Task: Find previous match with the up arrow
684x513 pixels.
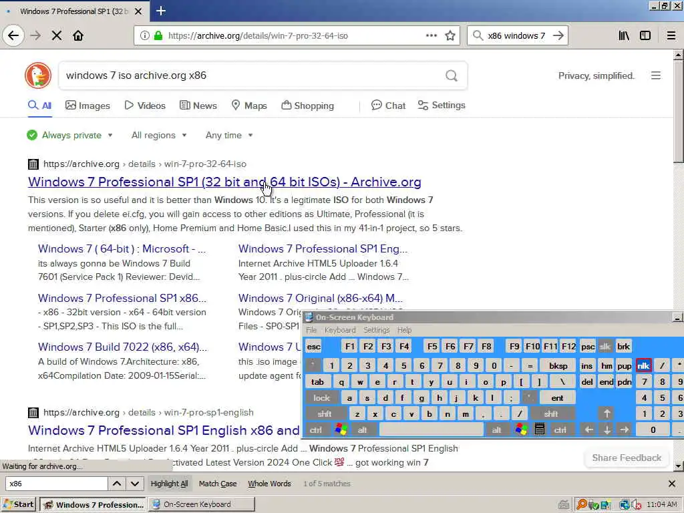Action: click(x=117, y=484)
